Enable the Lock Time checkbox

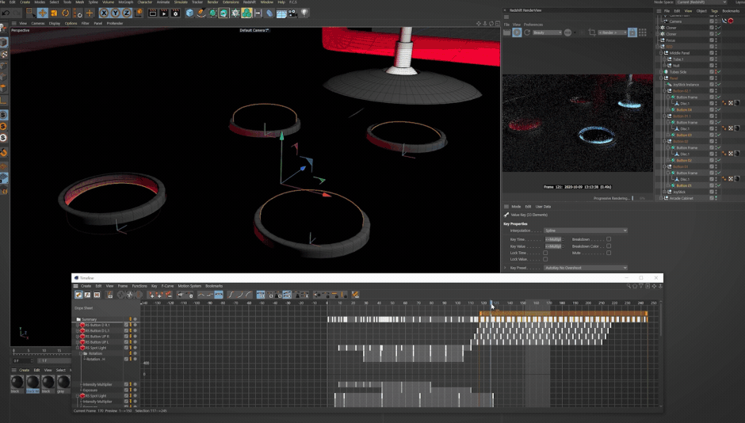[x=545, y=253]
